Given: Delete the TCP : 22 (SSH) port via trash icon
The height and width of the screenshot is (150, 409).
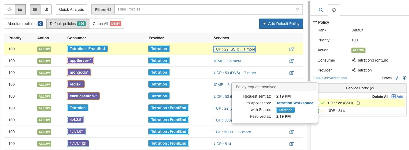Looking at the screenshot, I should (358, 103).
